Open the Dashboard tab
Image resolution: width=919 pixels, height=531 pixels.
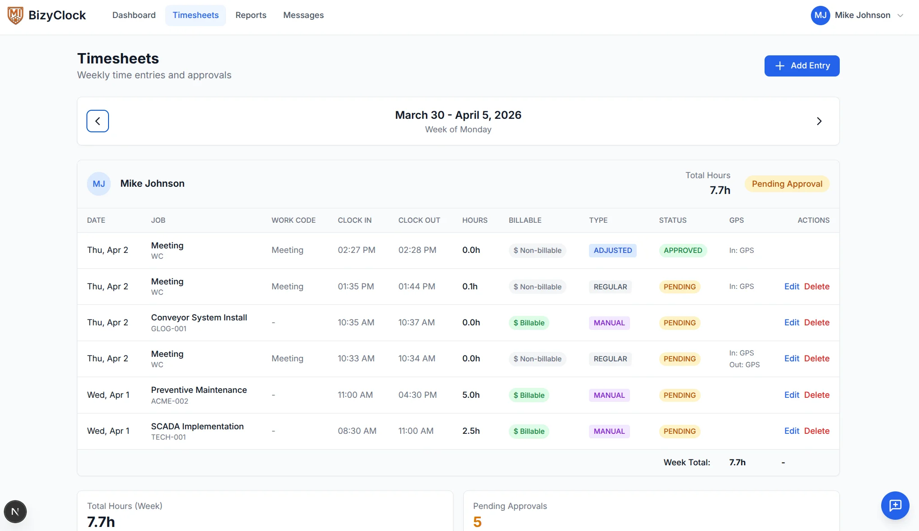point(134,15)
